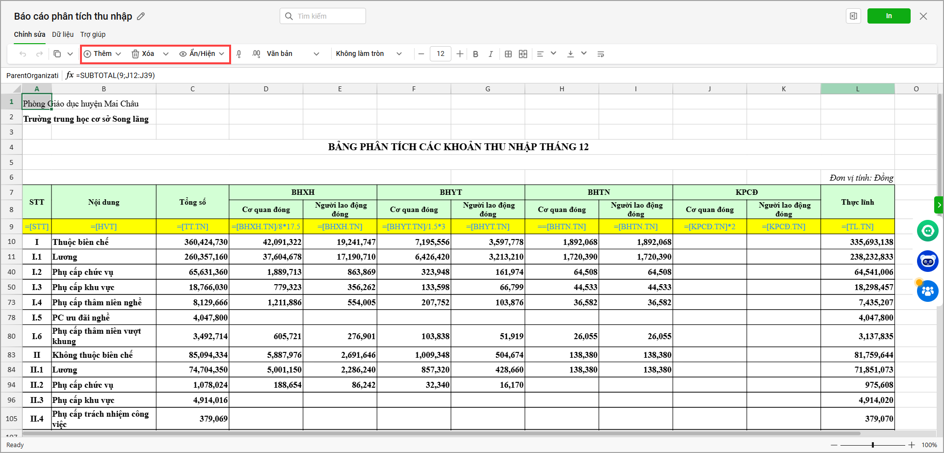The height and width of the screenshot is (453, 944).
Task: Switch to the Dữ liệu tab
Action: [63, 34]
